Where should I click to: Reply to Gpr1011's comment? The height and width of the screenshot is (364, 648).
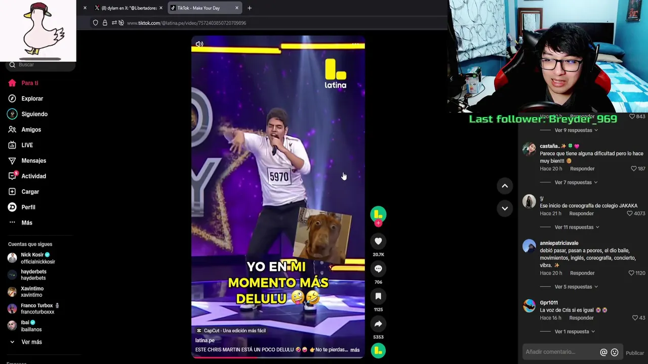pyautogui.click(x=581, y=318)
